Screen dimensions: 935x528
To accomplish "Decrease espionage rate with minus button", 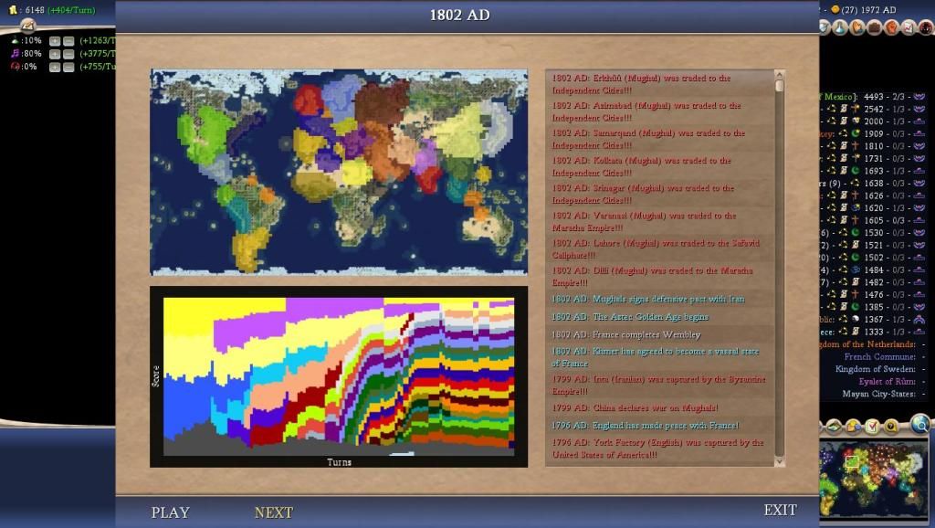I will 68,68.
